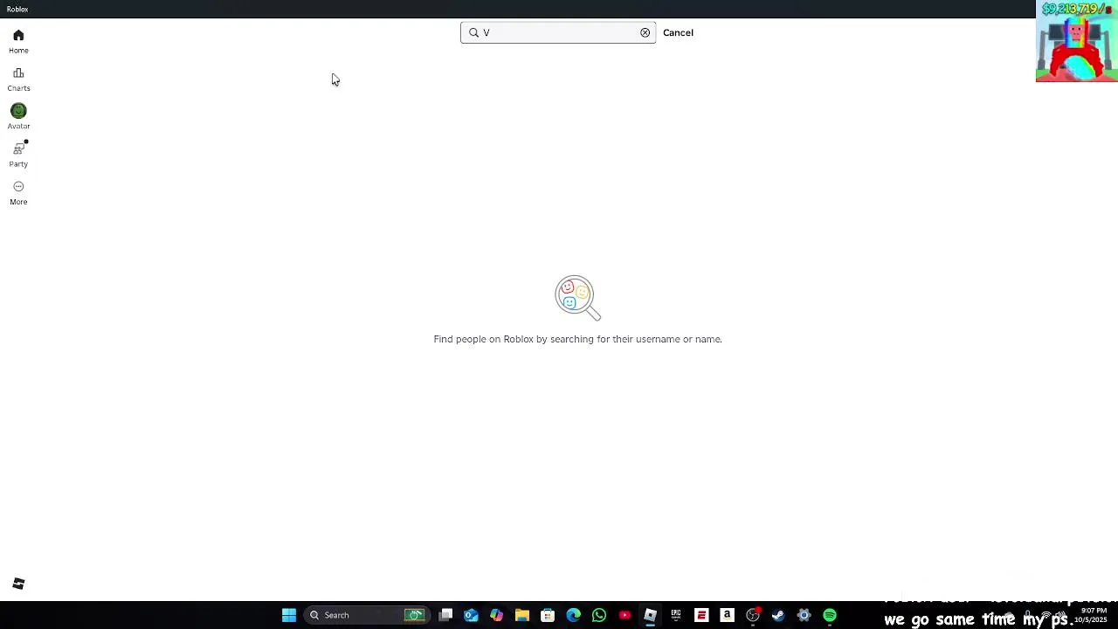The image size is (1118, 629).
Task: Click the friends magnifying glass illustration
Action: [577, 298]
